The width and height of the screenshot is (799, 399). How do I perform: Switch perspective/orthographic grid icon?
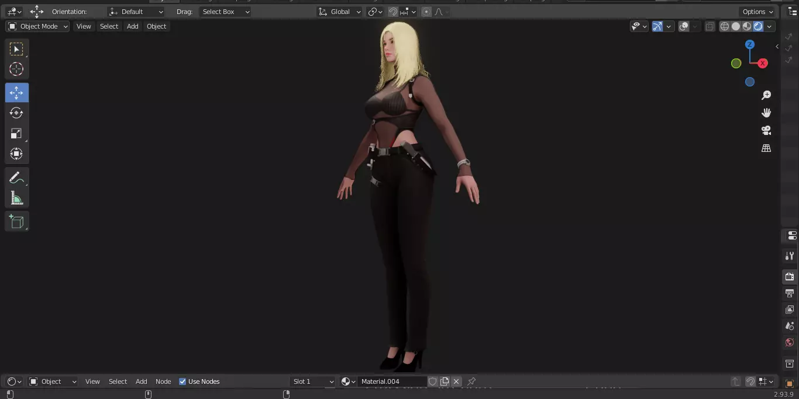tap(766, 148)
